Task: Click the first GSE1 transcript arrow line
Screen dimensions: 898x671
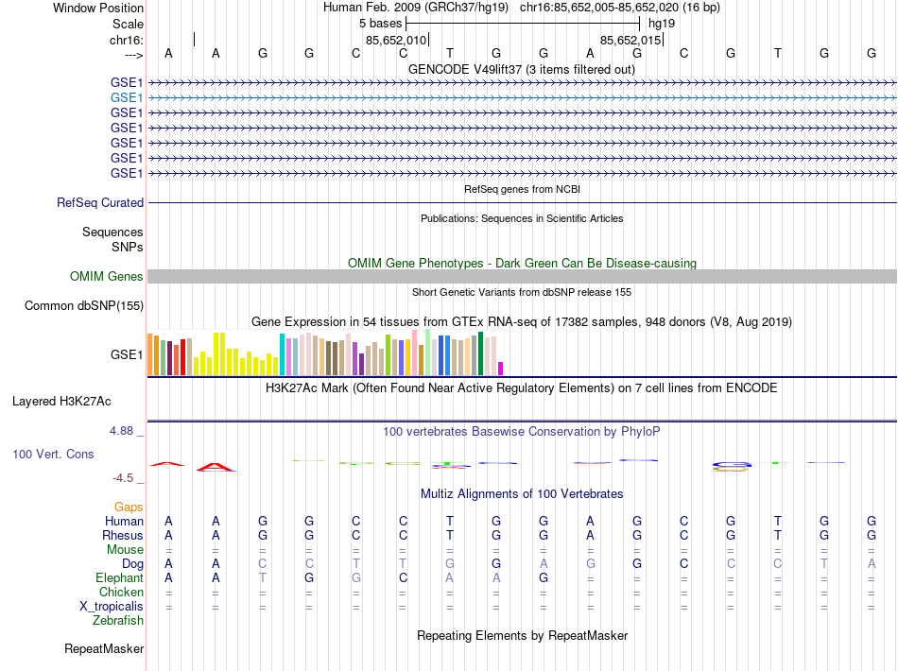Action: [x=522, y=83]
